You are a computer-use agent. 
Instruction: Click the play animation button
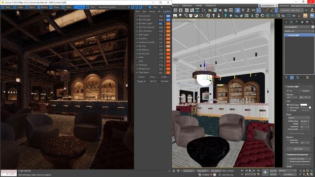(x=250, y=171)
